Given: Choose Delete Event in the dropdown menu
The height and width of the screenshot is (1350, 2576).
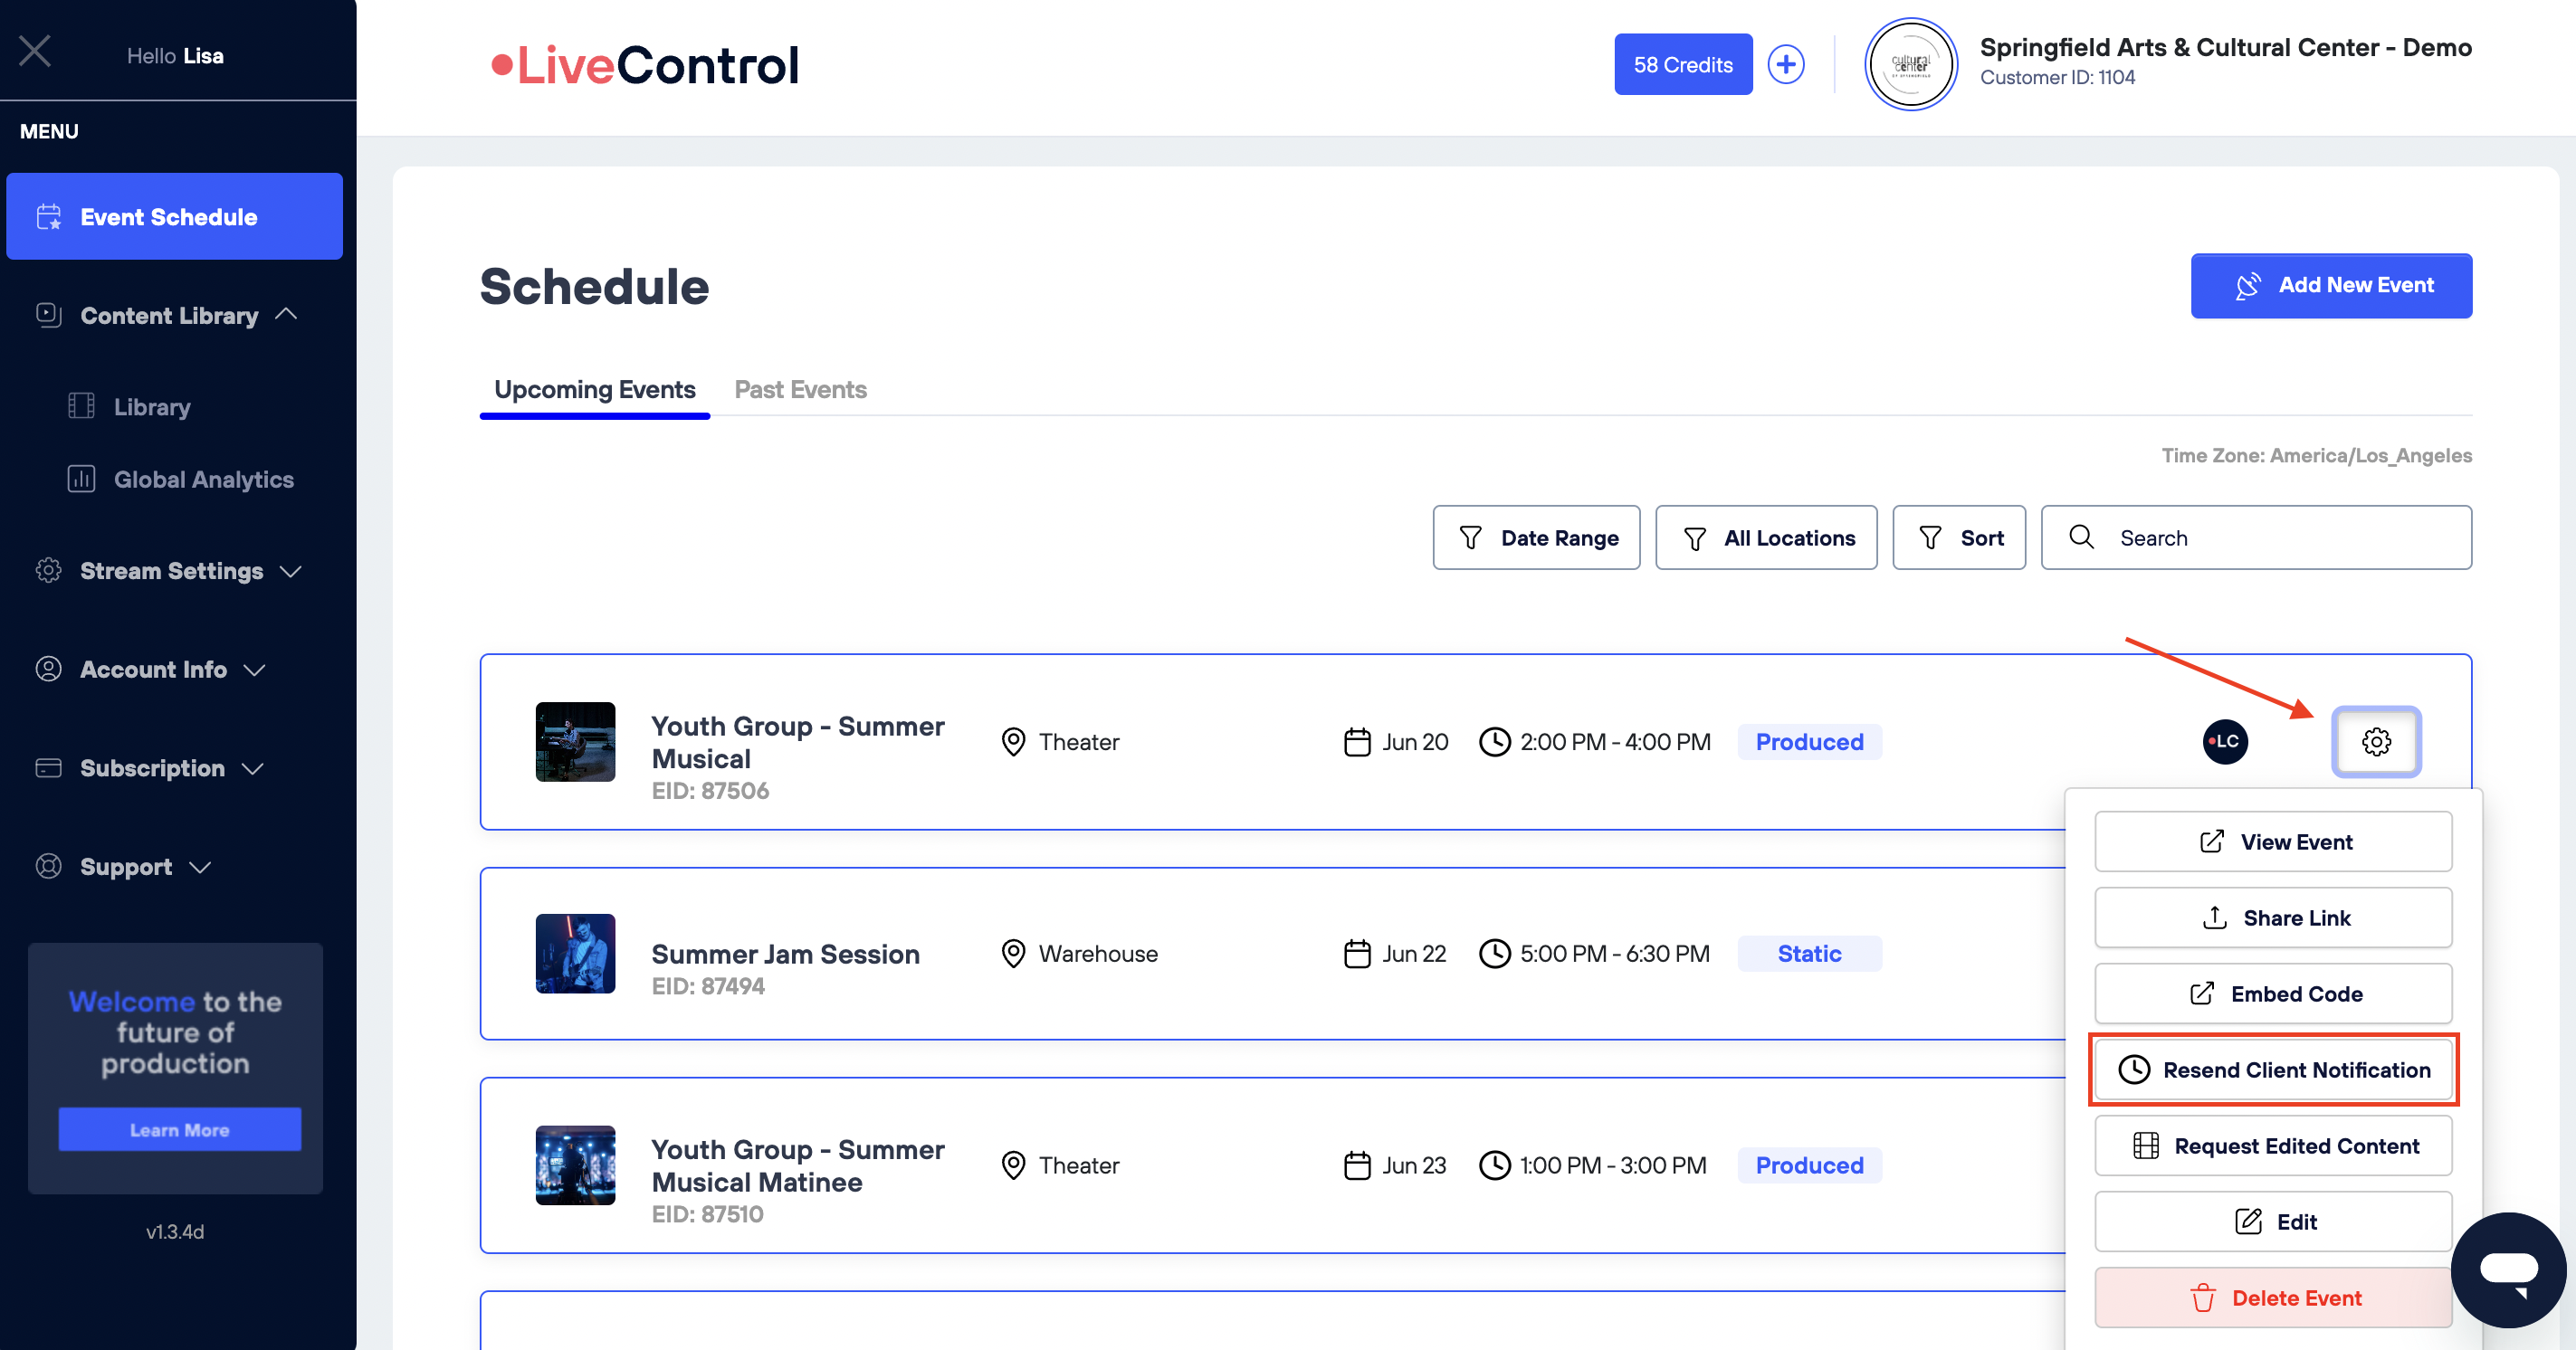Looking at the screenshot, I should click(2273, 1297).
